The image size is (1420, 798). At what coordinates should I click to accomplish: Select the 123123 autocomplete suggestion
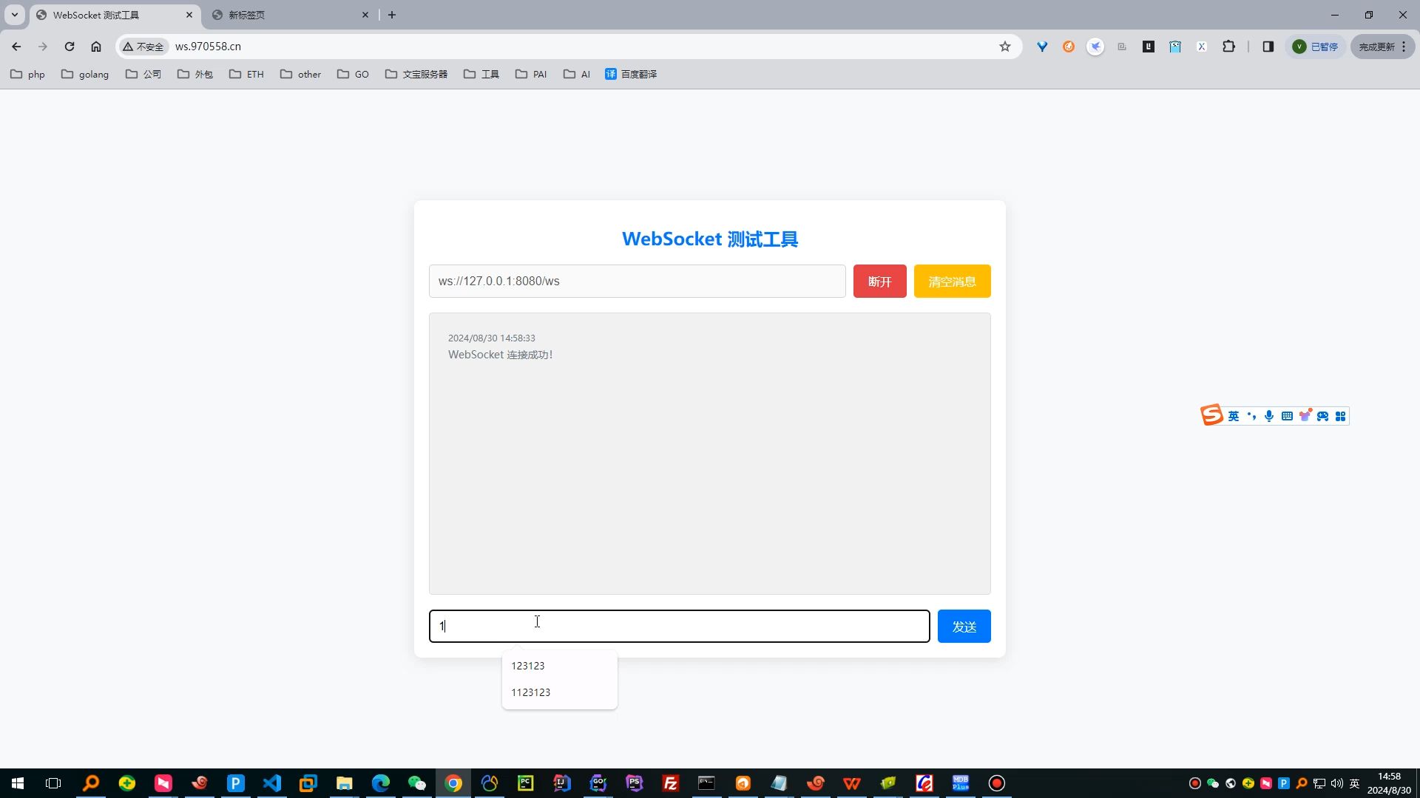pyautogui.click(x=528, y=666)
